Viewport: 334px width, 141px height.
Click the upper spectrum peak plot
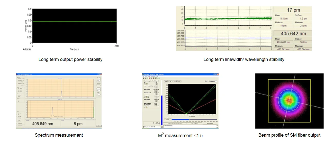[x=61, y=88]
